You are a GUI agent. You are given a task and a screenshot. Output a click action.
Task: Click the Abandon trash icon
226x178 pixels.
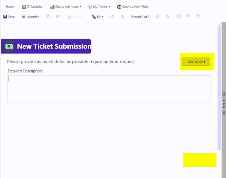click(x=23, y=17)
